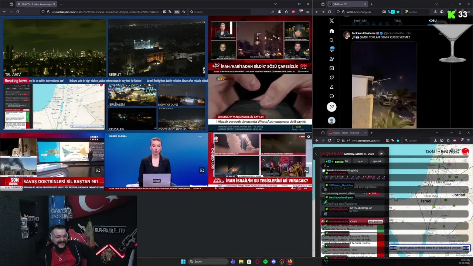Viewport: 473px width, 266px height.
Task: List all tabs in the X window
Action: tap(436, 4)
